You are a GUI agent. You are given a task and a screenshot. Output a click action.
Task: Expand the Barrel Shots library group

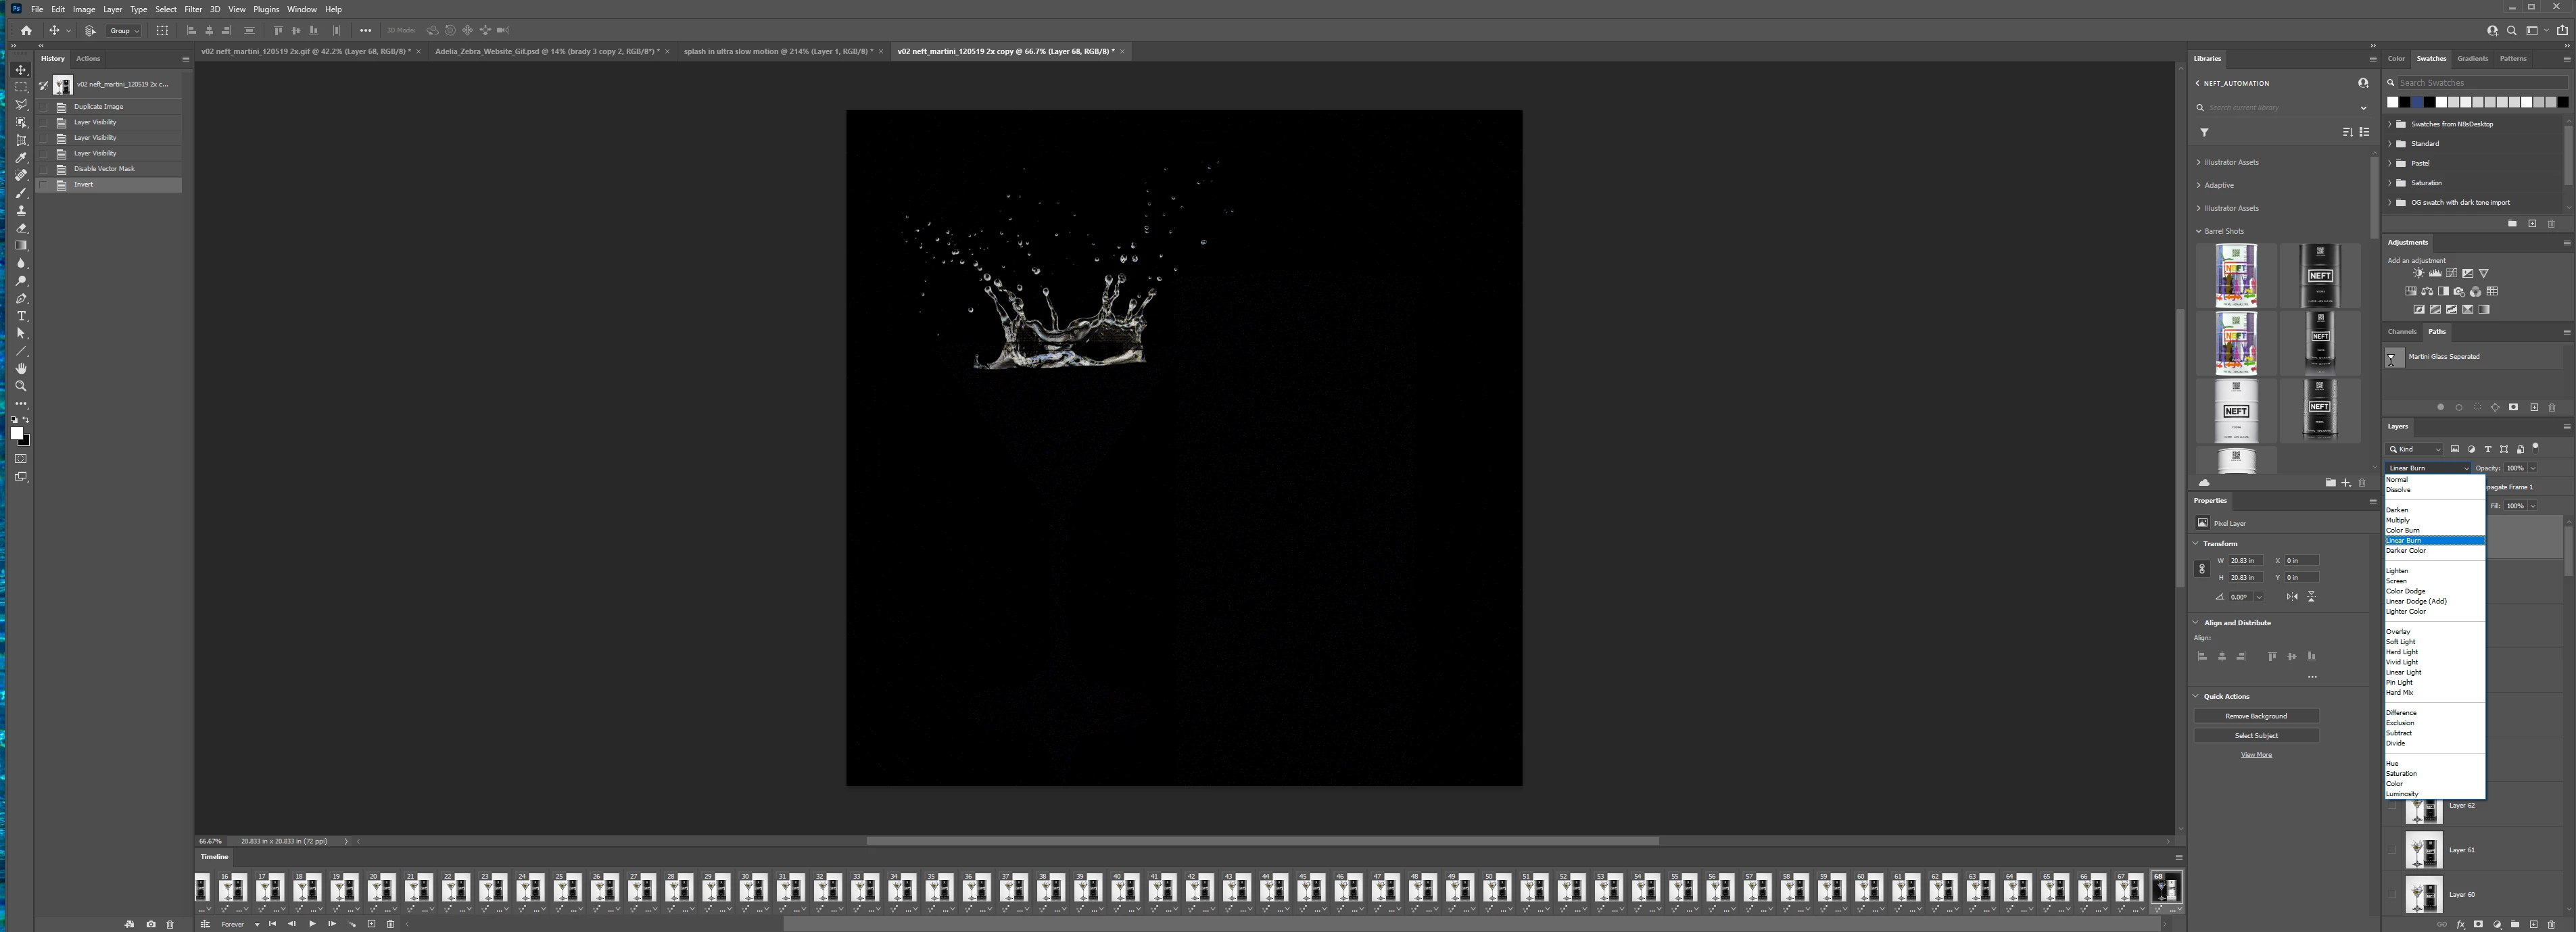(2199, 231)
